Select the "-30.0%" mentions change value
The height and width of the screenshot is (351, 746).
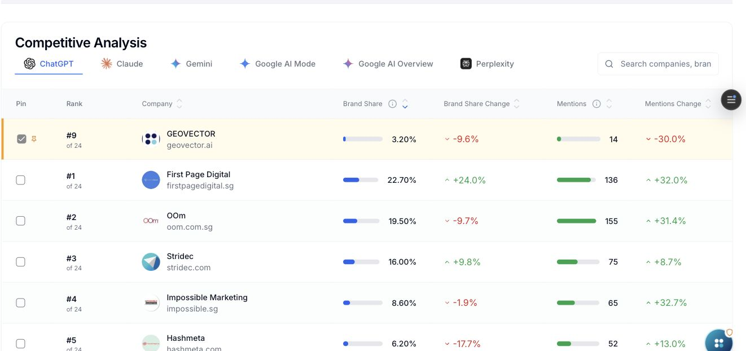pos(670,139)
